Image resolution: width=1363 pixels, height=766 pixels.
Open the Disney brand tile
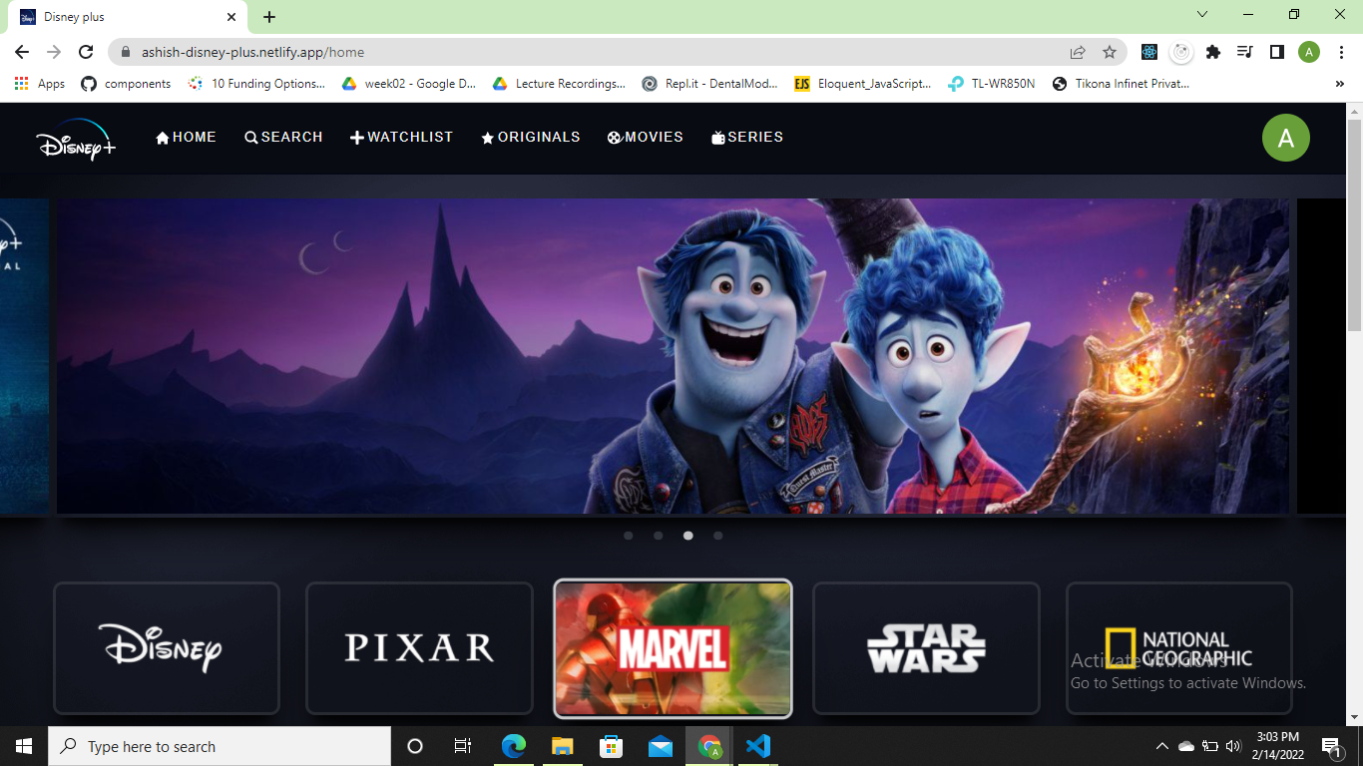click(167, 648)
